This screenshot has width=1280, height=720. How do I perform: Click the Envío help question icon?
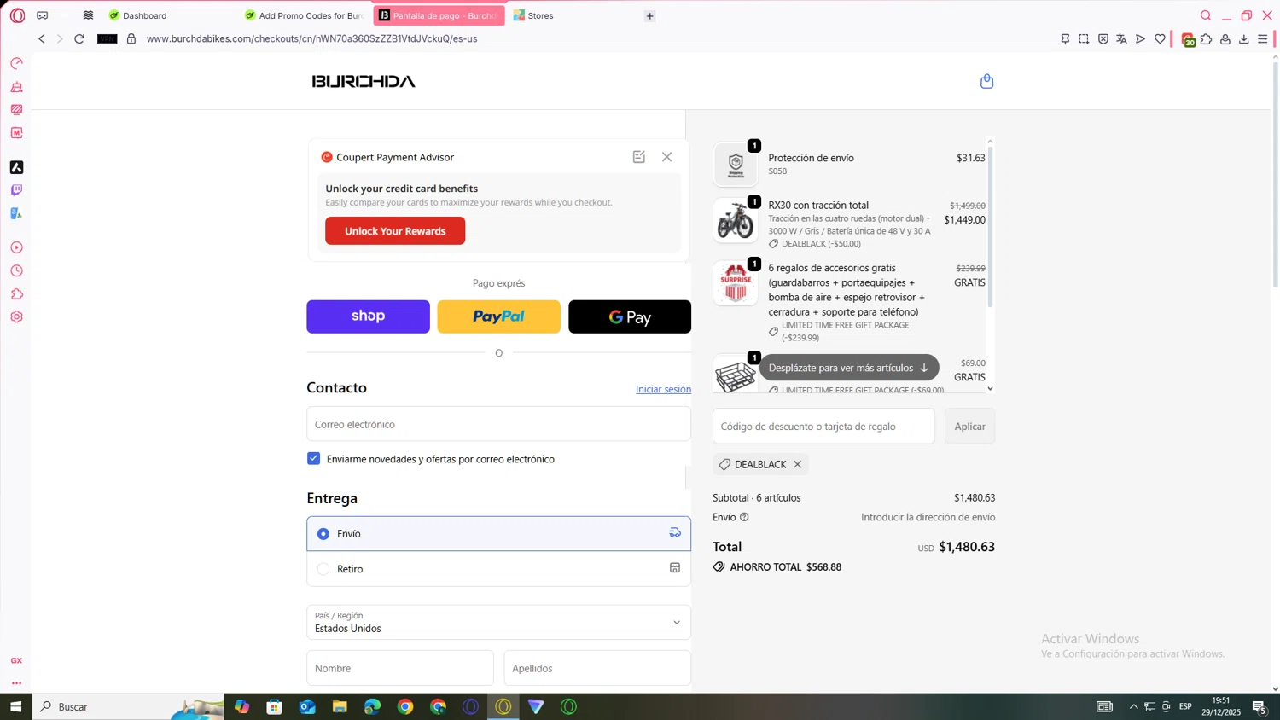click(744, 518)
